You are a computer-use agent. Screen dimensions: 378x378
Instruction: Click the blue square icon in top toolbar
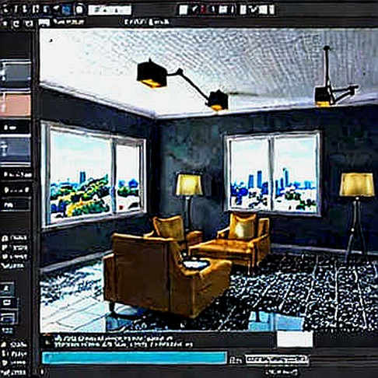point(67,10)
